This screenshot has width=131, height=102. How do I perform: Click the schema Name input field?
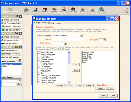click(x=67, y=39)
